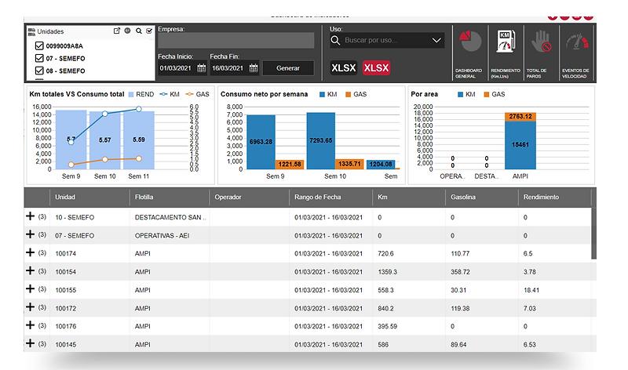Viewport: 628px width, 370px height.
Task: Click the Km value 1359.3
Action: (x=387, y=271)
